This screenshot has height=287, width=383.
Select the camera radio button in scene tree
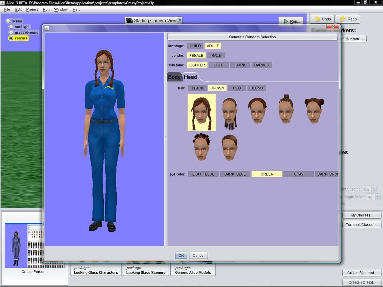coord(11,38)
